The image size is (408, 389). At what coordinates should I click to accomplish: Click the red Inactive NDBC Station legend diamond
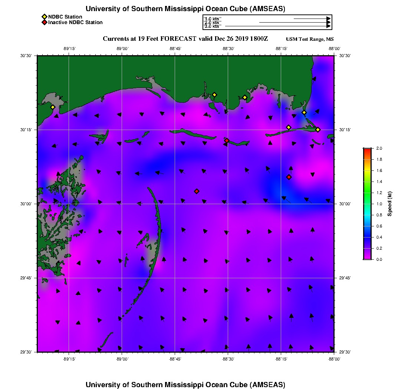[x=44, y=22]
